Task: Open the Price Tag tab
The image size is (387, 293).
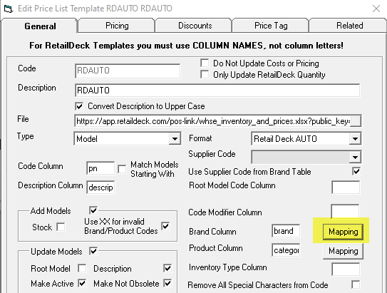Action: click(271, 26)
